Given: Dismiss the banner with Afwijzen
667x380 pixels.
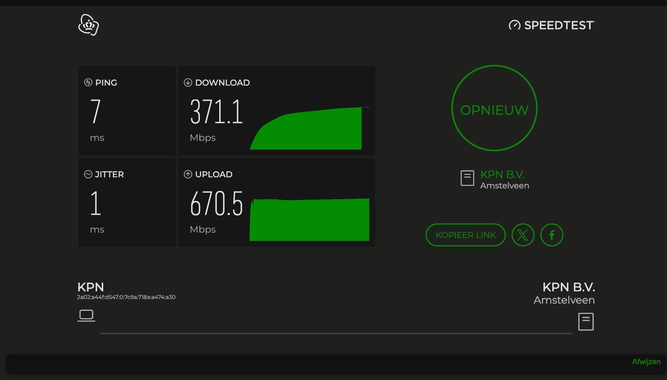Looking at the screenshot, I should (x=646, y=362).
